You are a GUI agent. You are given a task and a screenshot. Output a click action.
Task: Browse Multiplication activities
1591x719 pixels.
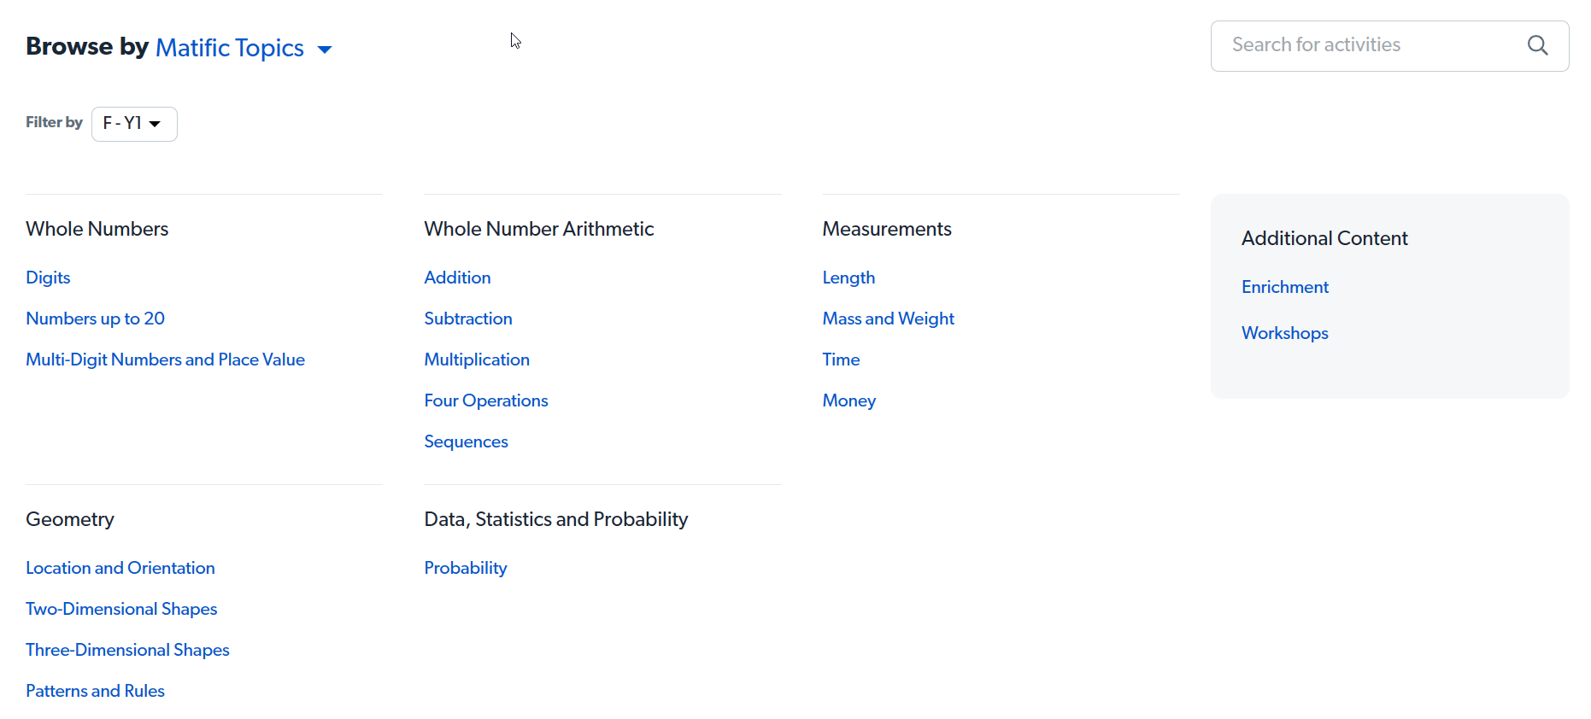477,359
